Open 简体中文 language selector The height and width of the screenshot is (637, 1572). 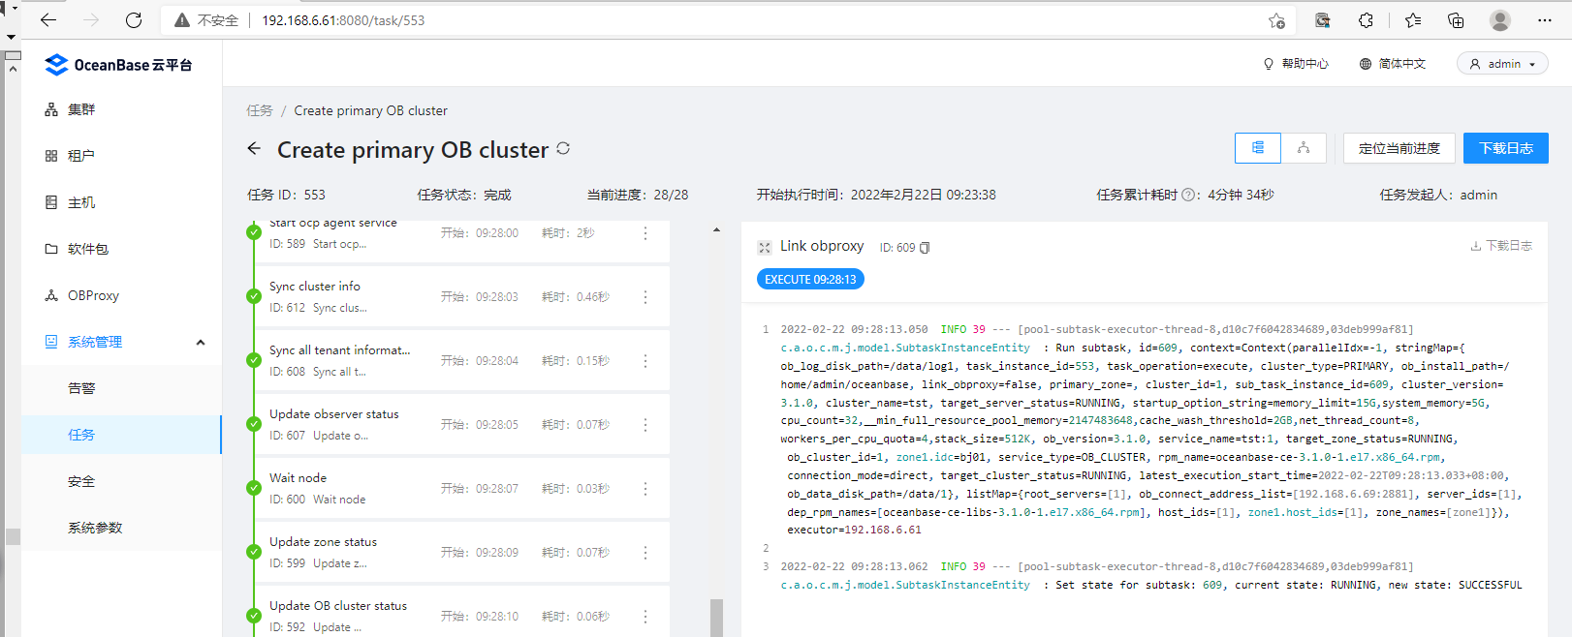pyautogui.click(x=1392, y=64)
